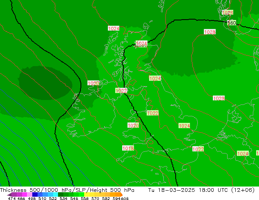Click the '560' height contour label
This screenshot has height=200, width=259.
pos(232,23)
